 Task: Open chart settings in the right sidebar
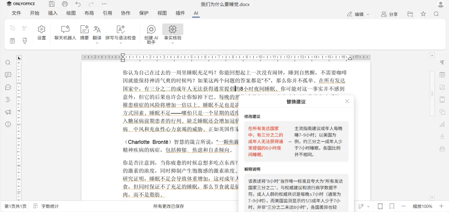[442, 124]
